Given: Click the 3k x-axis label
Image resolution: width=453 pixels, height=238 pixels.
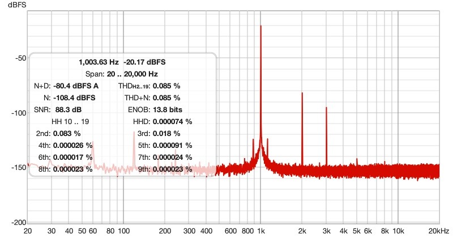Looking at the screenshot, I should coord(327,231).
